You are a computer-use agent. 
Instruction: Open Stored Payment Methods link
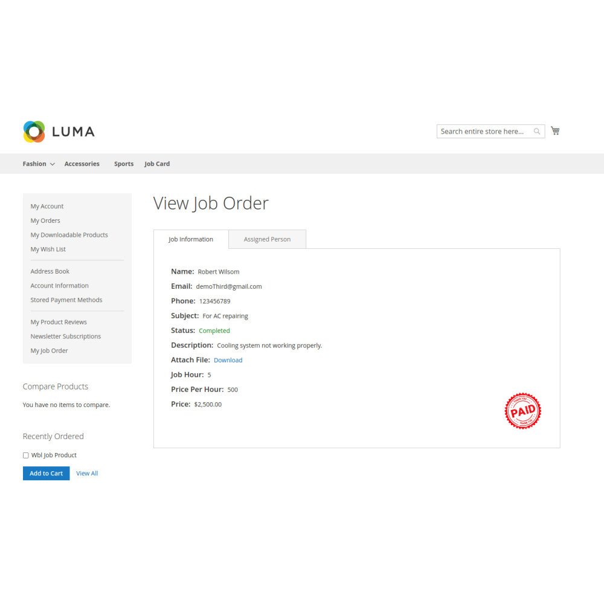pos(66,300)
